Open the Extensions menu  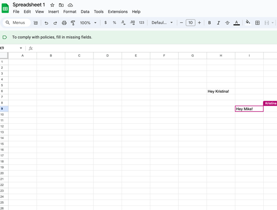pyautogui.click(x=117, y=11)
